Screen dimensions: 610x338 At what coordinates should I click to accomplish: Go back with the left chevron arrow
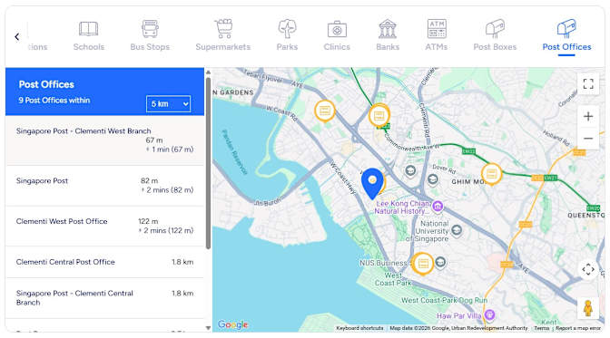(16, 37)
